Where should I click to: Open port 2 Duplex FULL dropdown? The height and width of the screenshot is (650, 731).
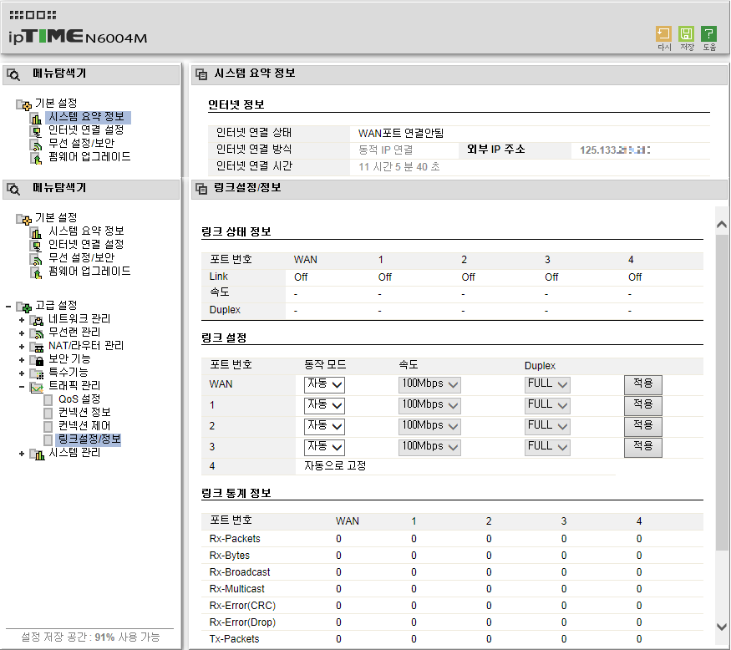point(547,426)
